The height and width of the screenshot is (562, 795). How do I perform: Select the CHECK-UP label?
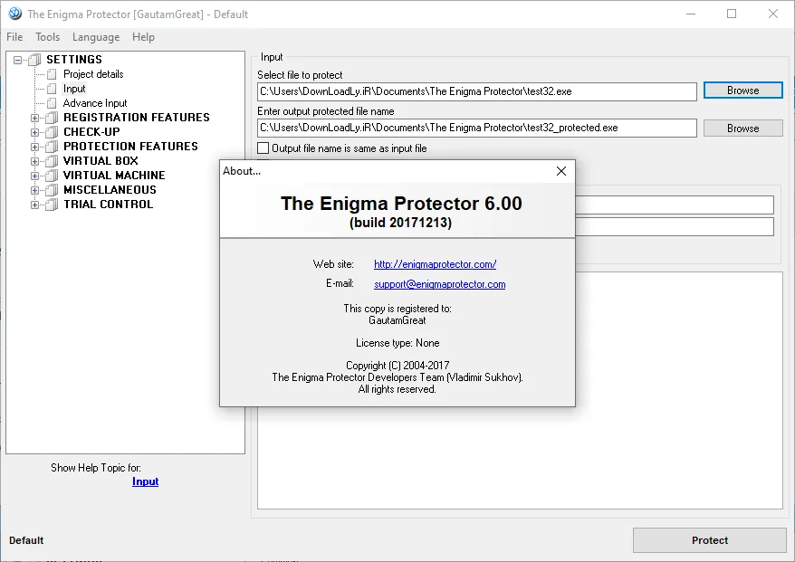[x=91, y=132]
